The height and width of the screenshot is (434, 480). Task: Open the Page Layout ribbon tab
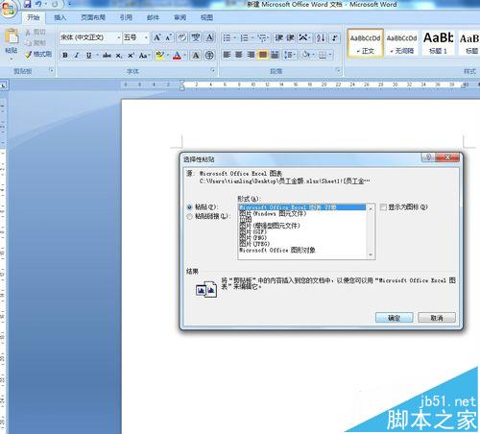[93, 17]
